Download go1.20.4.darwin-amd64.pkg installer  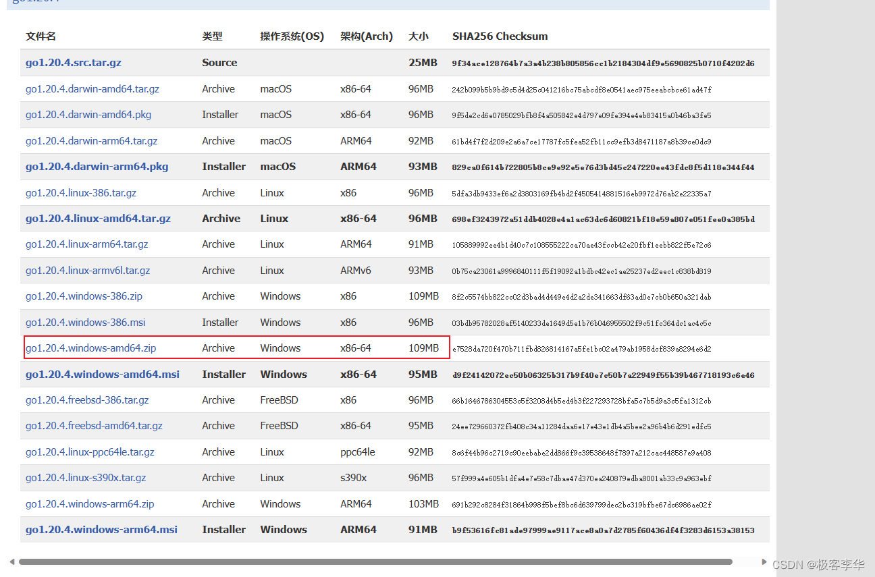(x=88, y=115)
